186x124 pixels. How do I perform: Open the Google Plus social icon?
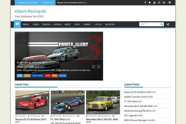coord(164,2)
